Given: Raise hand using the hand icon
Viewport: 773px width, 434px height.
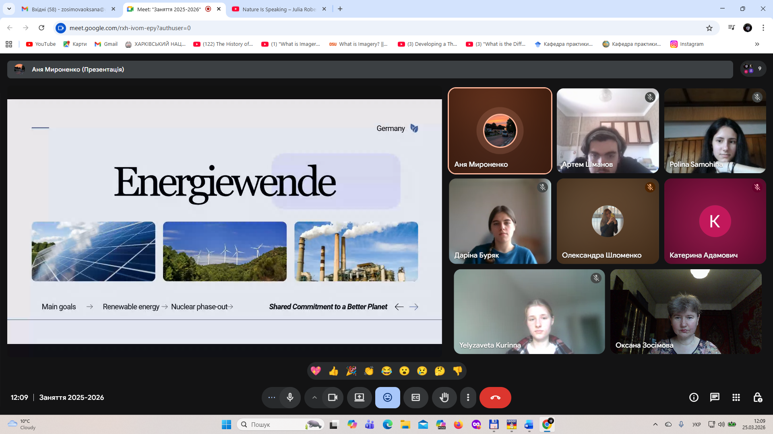Looking at the screenshot, I should click(x=444, y=397).
